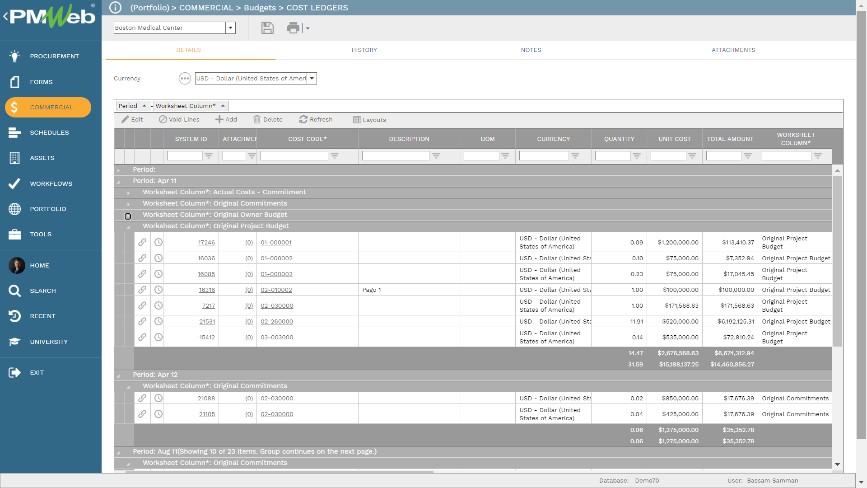Sort by the Period grouping chip

133,106
